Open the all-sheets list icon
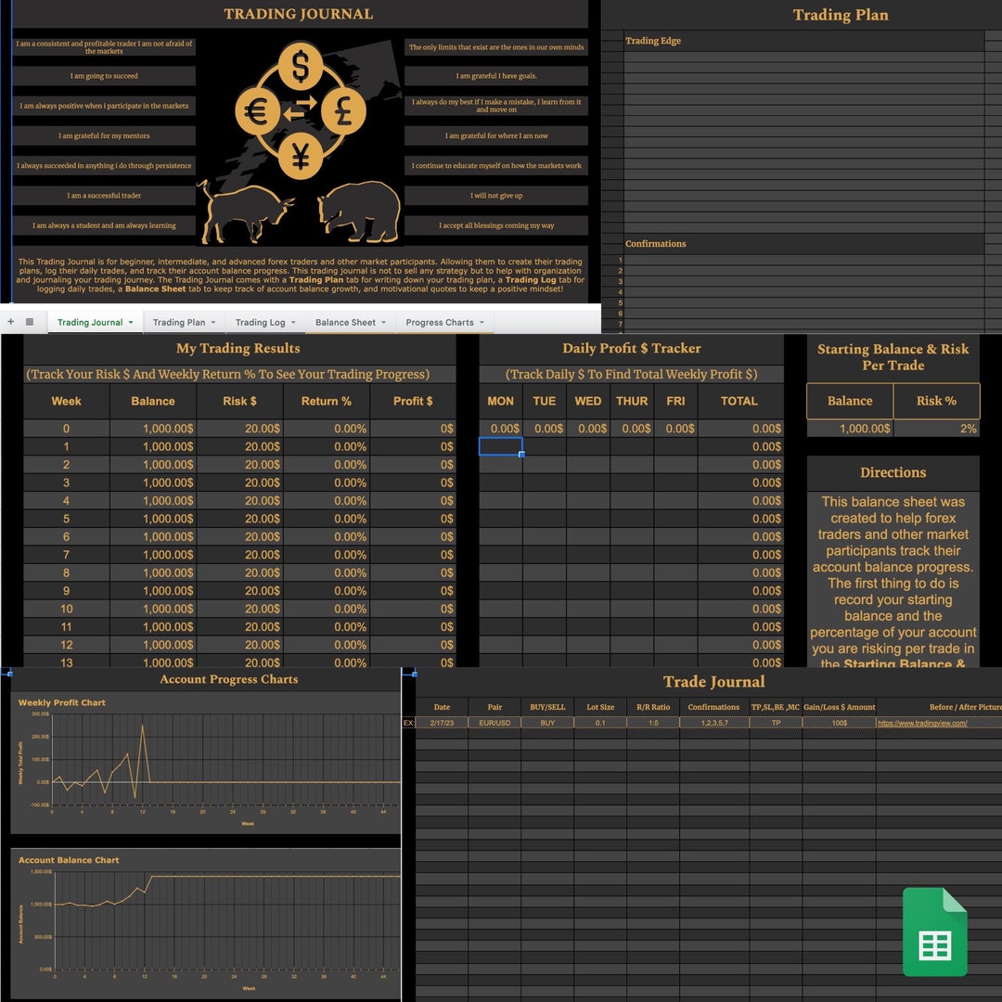Image resolution: width=1002 pixels, height=1002 pixels. [31, 320]
